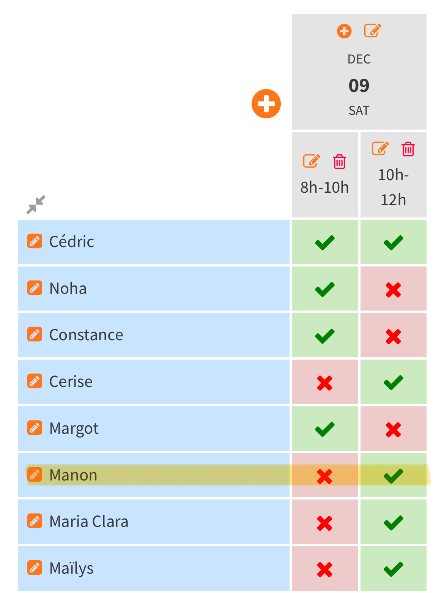Image resolution: width=444 pixels, height=593 pixels.
Task: Toggle Cerise's 8h-10h unavailable mark
Action: [x=325, y=383]
